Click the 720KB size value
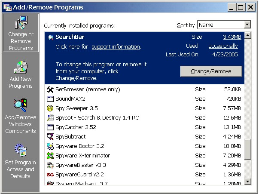 point(234,99)
